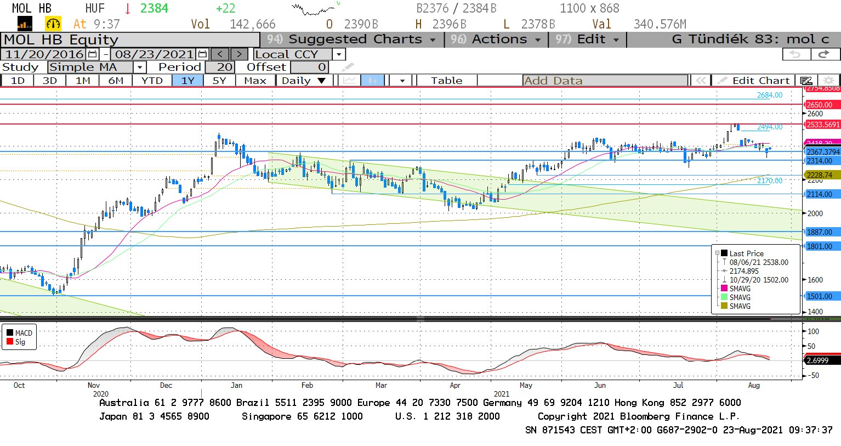Click the Offset value field
The width and height of the screenshot is (841, 446).
click(309, 67)
